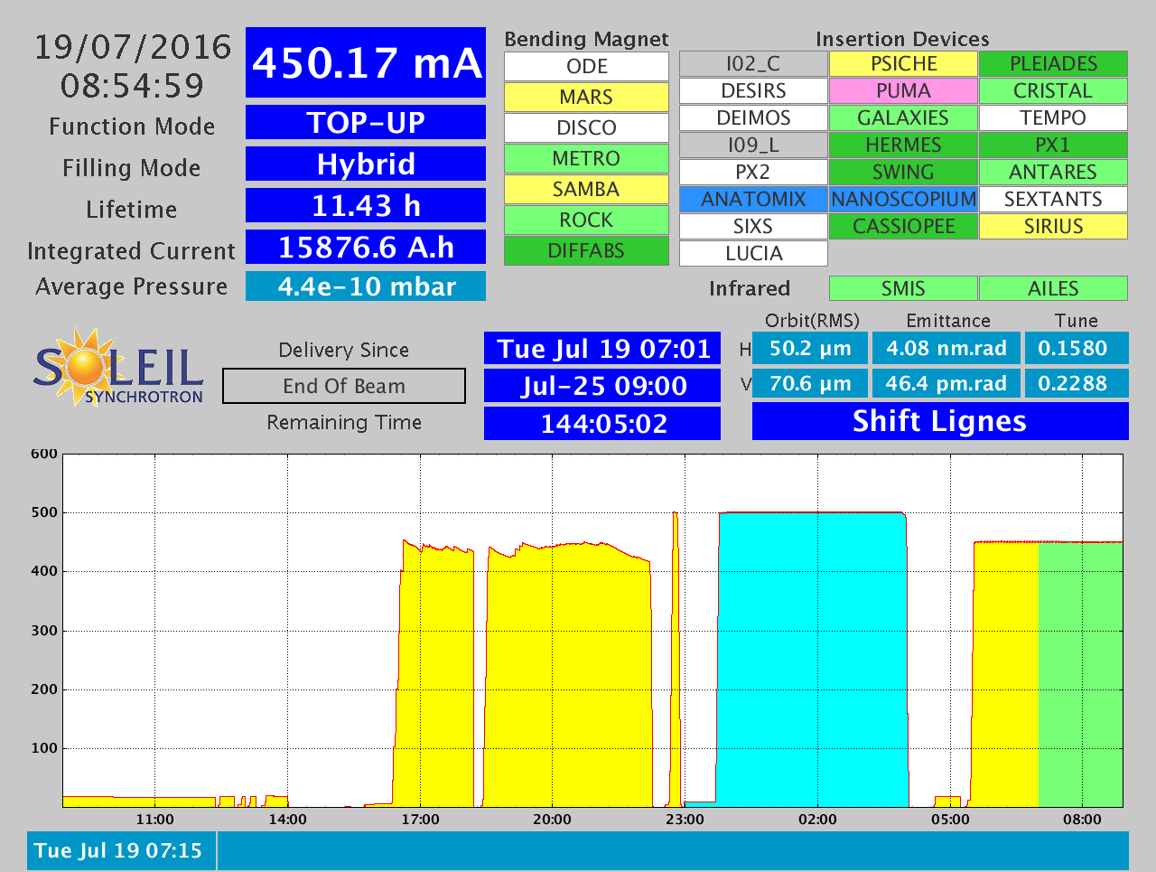Click the DISCO beamline status
Viewport: 1156px width, 872px height.
pos(586,127)
